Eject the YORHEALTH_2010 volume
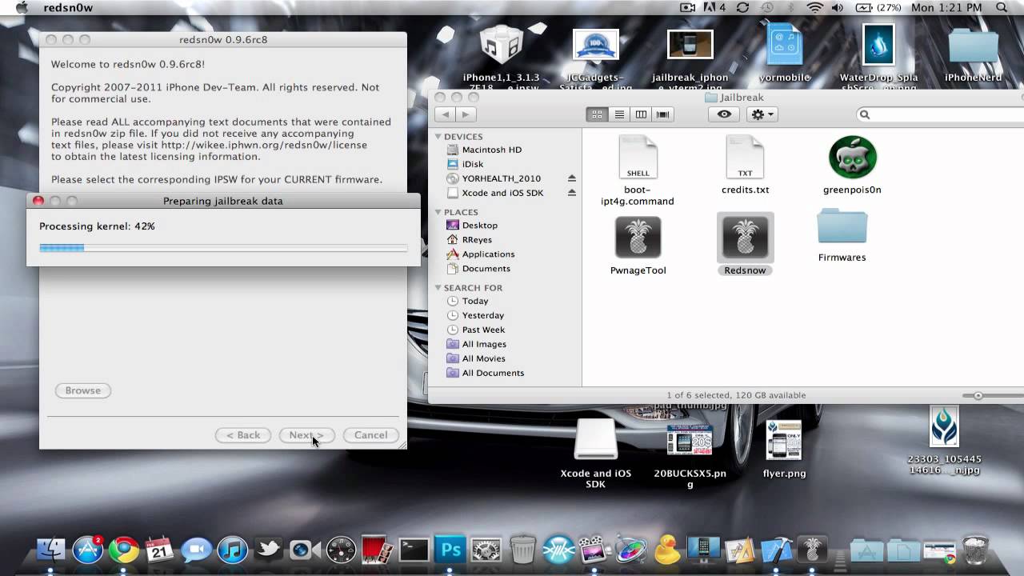This screenshot has height=576, width=1024. point(571,178)
